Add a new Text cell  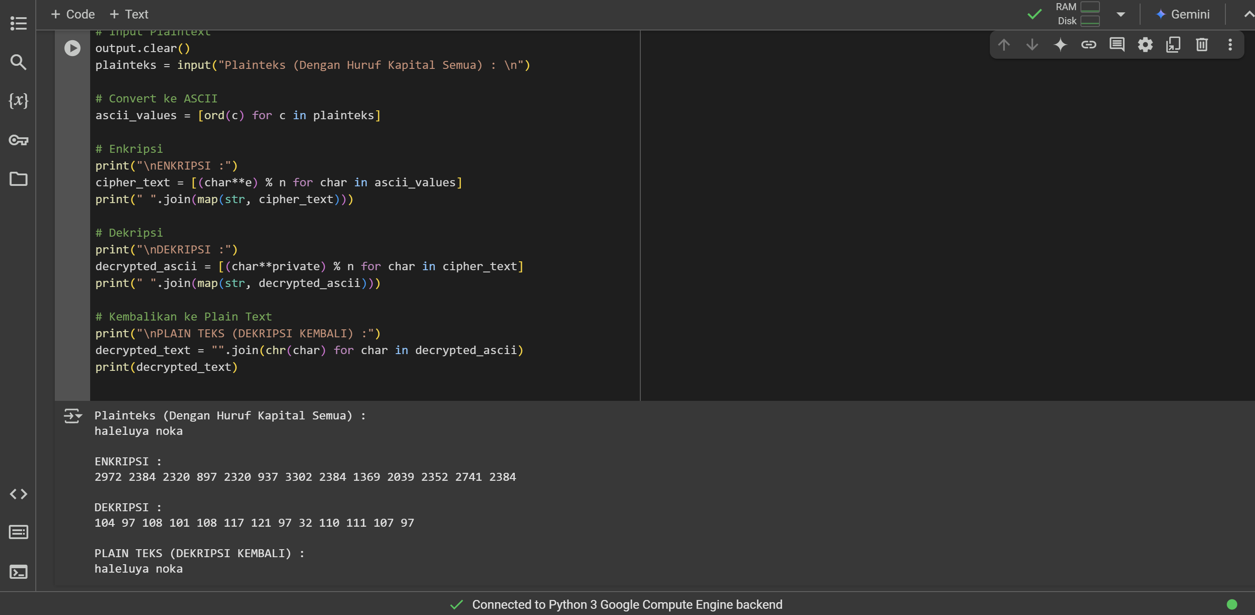(x=129, y=14)
